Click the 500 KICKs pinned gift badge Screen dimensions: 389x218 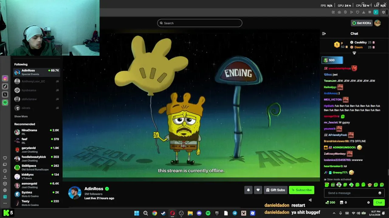[x=332, y=60]
